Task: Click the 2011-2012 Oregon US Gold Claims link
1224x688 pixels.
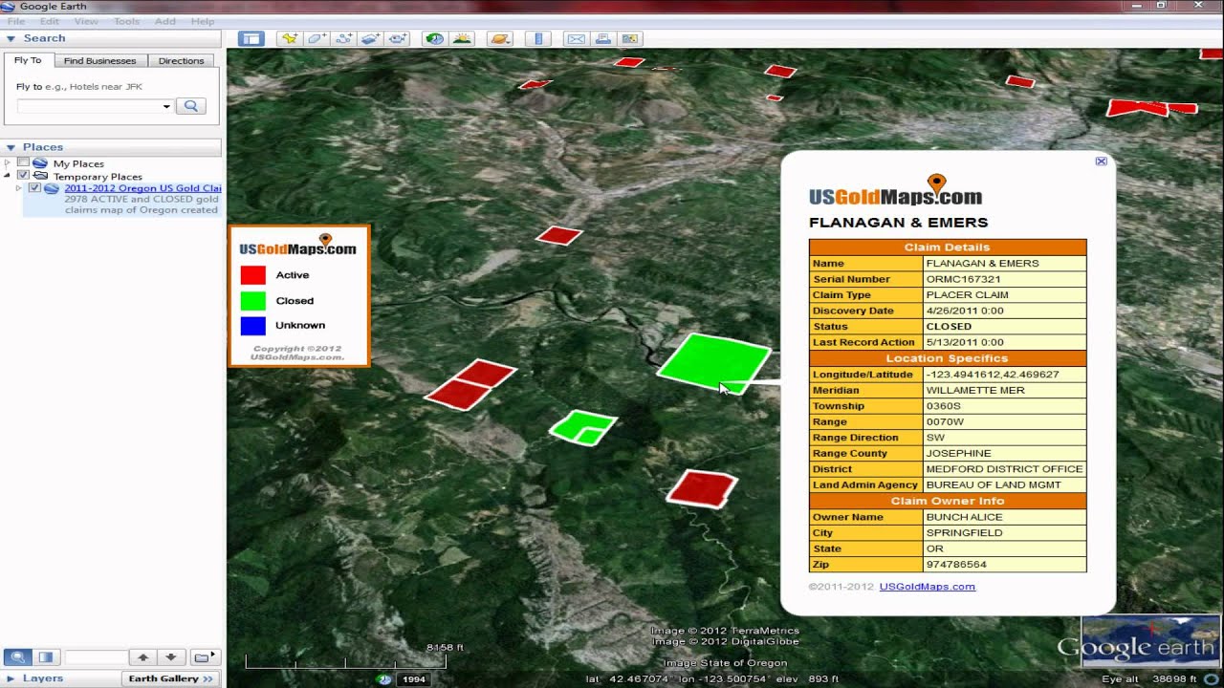Action: (x=142, y=188)
